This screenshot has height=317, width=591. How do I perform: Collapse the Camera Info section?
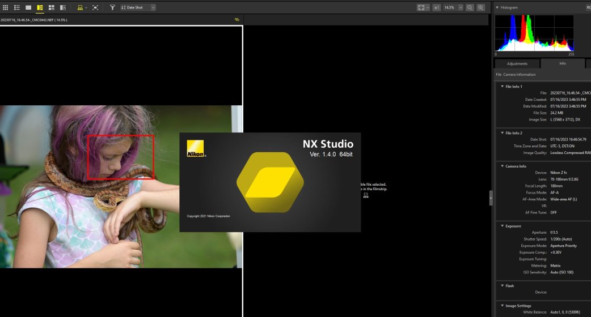point(503,166)
